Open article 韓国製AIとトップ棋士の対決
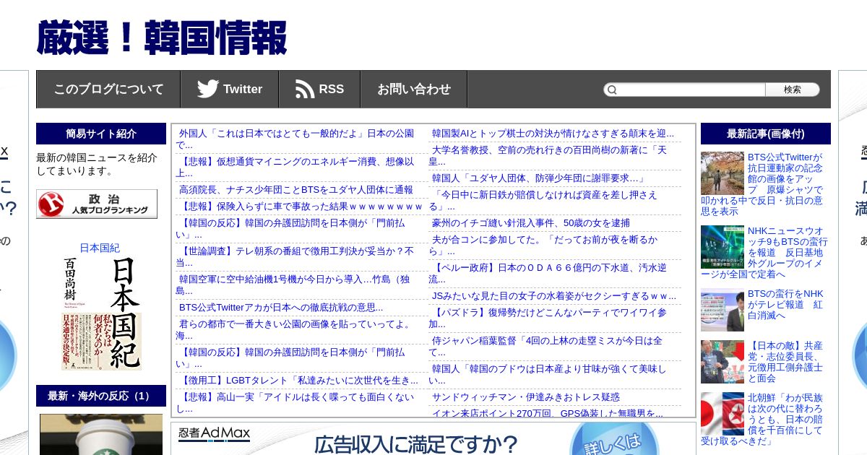The width and height of the screenshot is (867, 455). 553,133
